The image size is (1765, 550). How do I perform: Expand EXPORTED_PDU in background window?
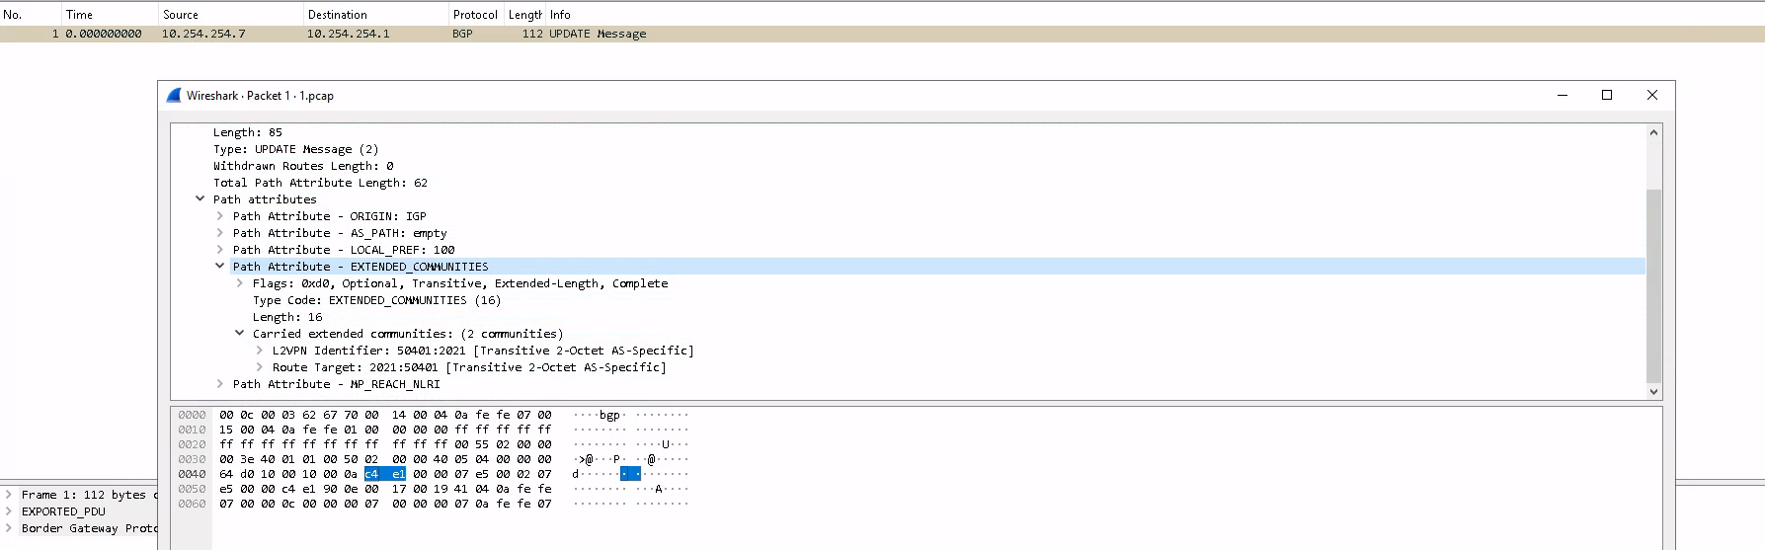9,511
